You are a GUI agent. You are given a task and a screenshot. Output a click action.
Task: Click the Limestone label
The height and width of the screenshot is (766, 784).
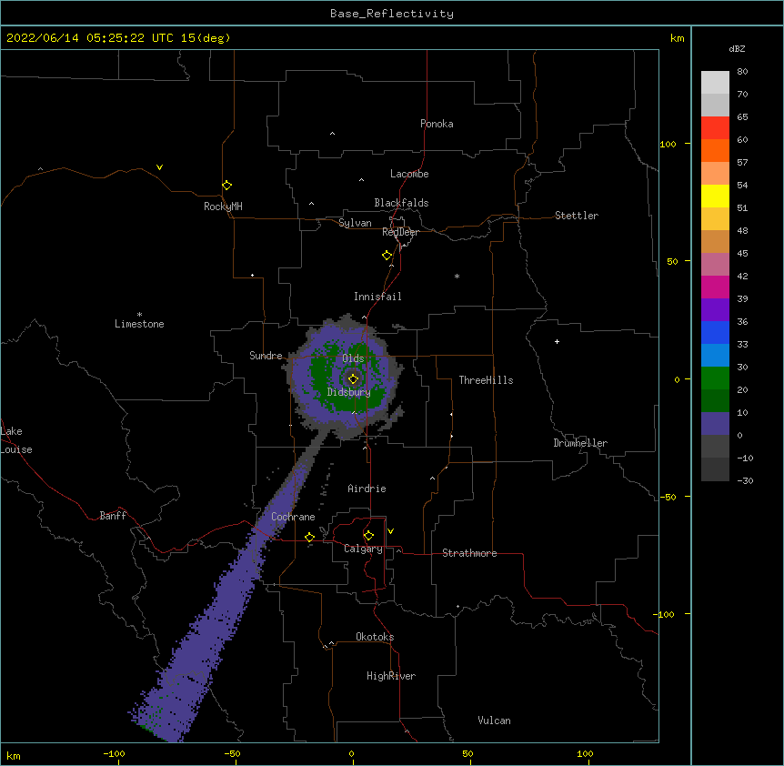pos(139,324)
